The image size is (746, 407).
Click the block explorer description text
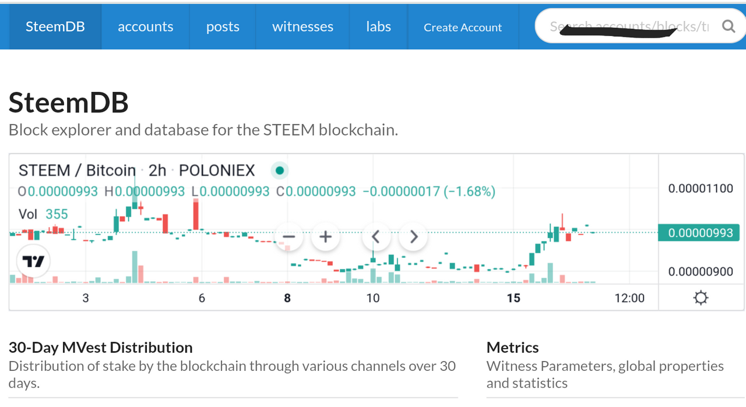pyautogui.click(x=203, y=130)
